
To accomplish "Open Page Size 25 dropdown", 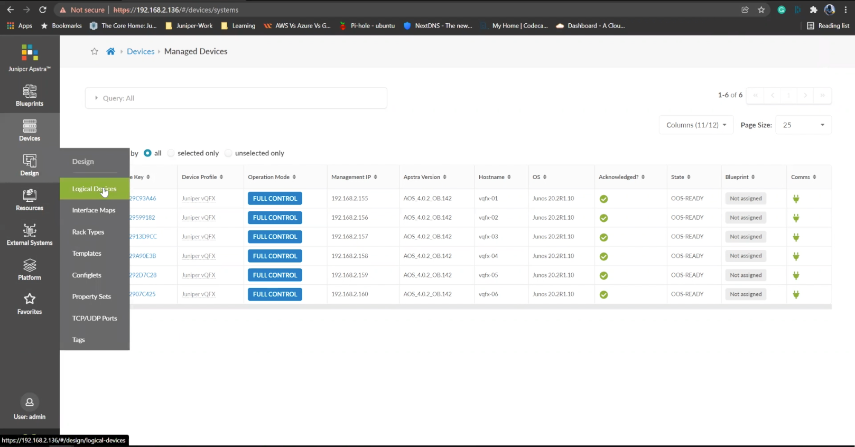I will pyautogui.click(x=803, y=125).
